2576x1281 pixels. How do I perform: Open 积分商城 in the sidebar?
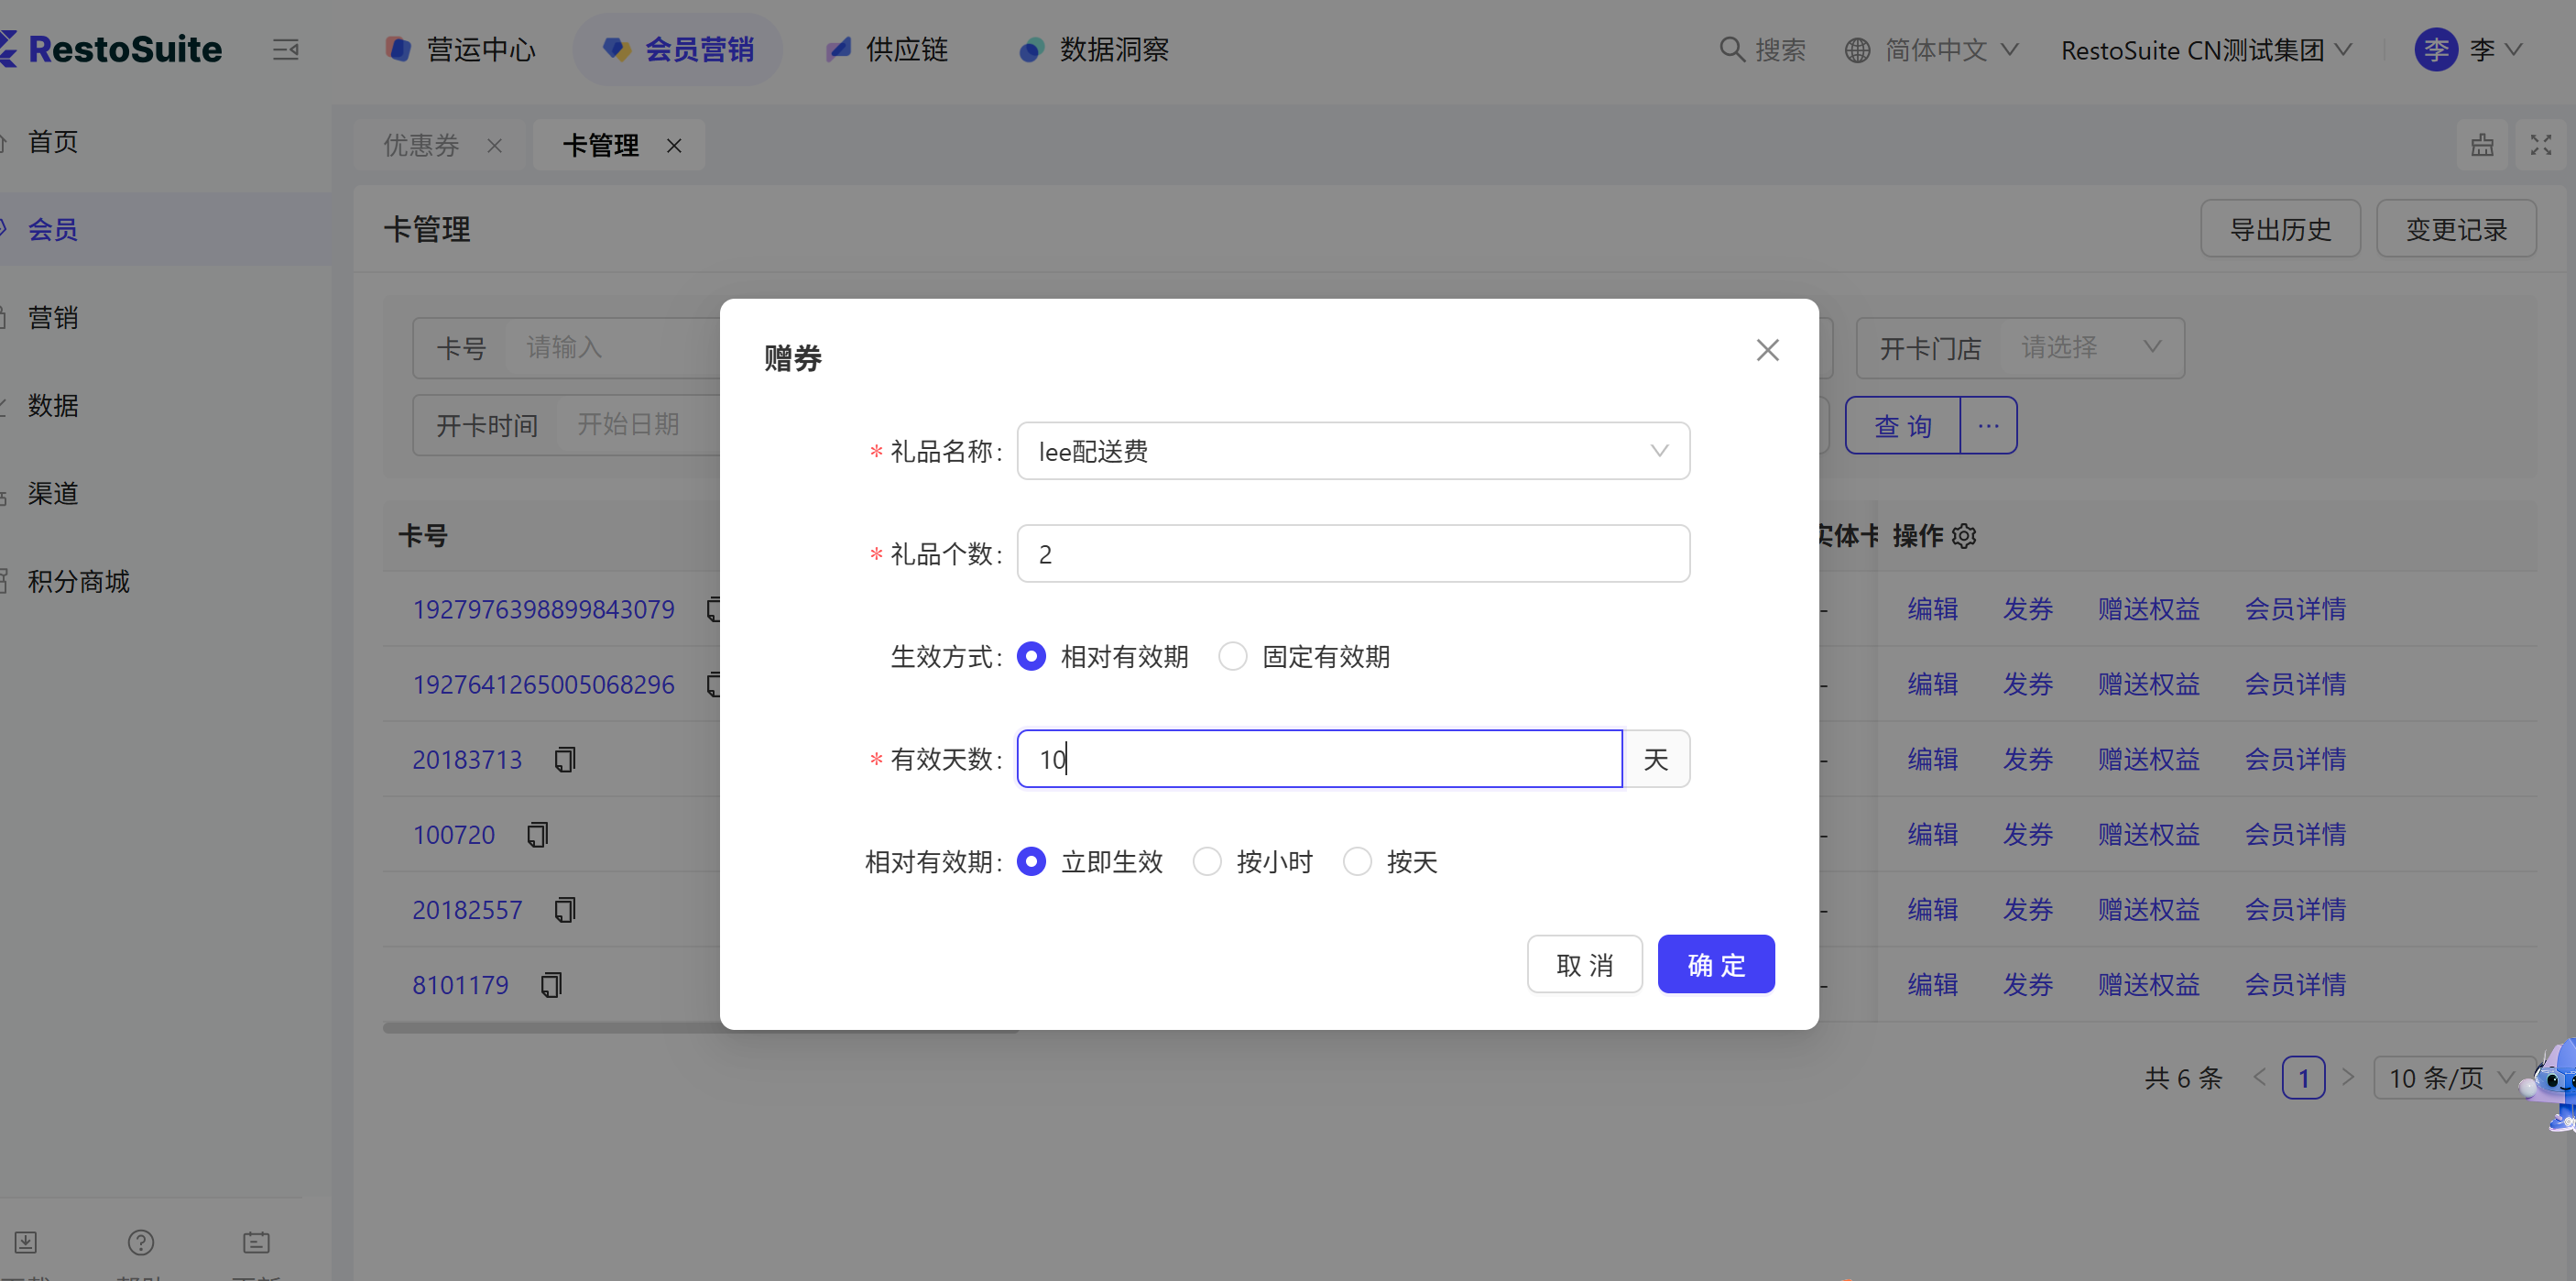(78, 581)
